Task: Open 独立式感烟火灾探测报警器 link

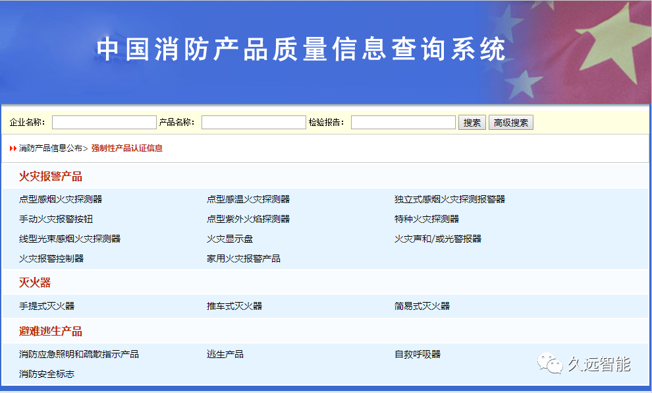Action: point(449,199)
